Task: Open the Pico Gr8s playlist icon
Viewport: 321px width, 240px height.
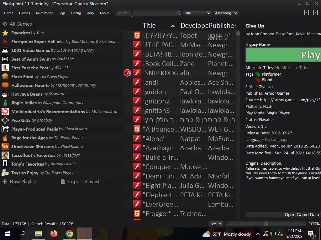Action: (5, 120)
